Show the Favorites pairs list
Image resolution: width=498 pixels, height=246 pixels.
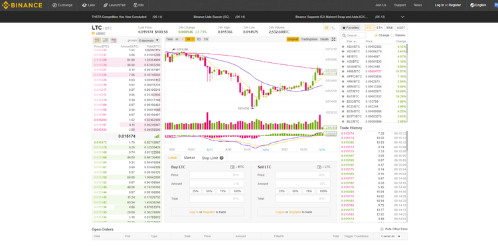[351, 28]
